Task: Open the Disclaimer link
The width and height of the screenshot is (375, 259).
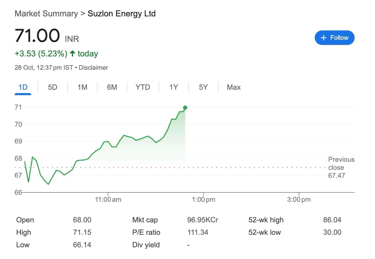Action: click(x=93, y=67)
